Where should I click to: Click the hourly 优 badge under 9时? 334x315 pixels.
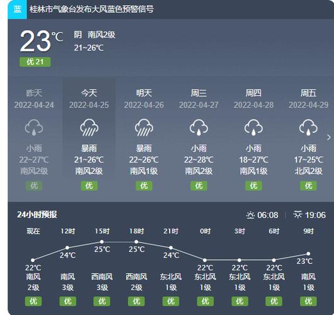(308, 301)
